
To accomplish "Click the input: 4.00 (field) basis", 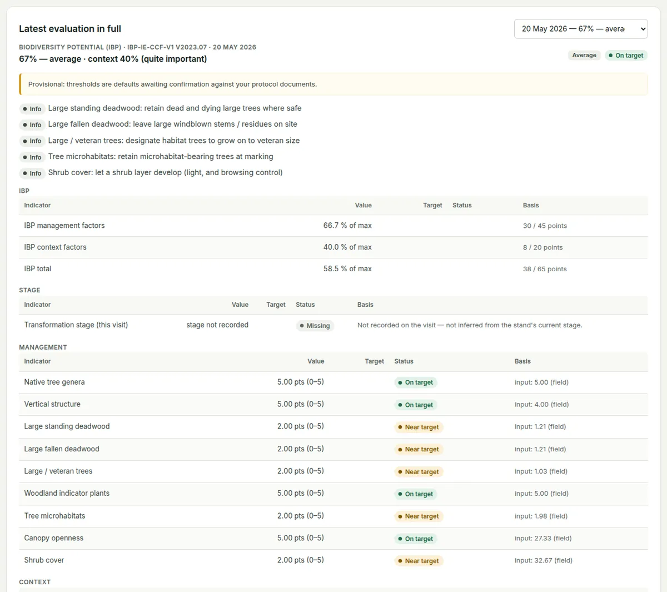I will point(541,405).
